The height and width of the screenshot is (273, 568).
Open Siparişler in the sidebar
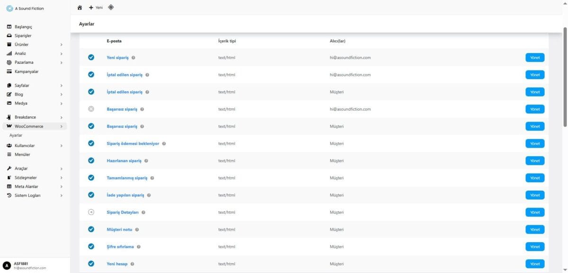[23, 35]
